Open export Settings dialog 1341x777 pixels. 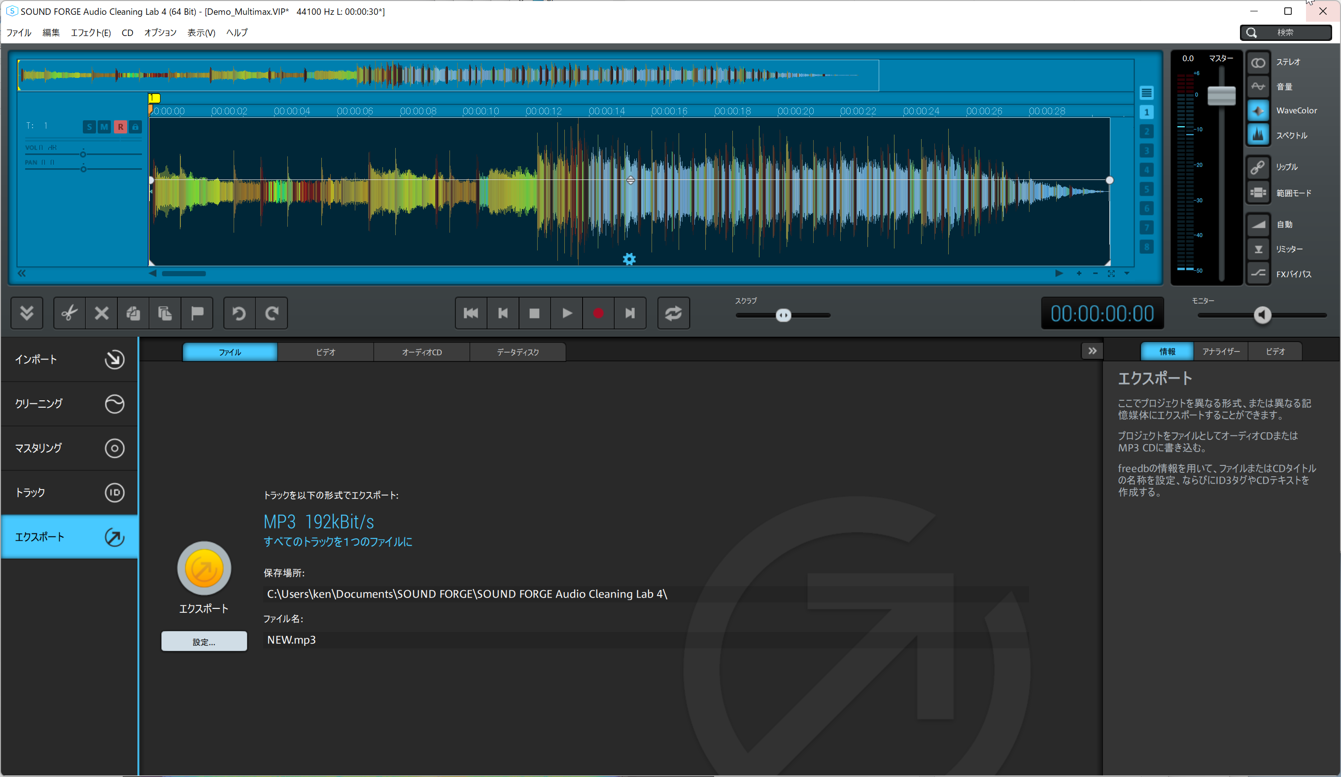point(204,641)
